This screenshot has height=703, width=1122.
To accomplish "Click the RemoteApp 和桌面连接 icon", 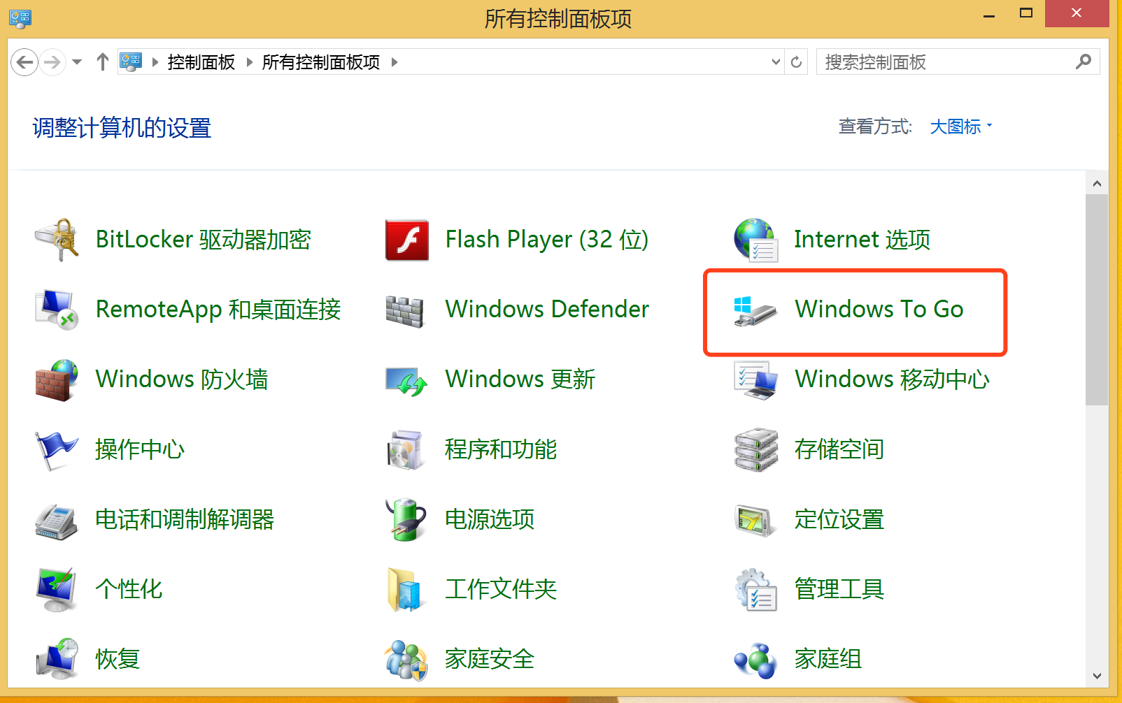I will [57, 310].
